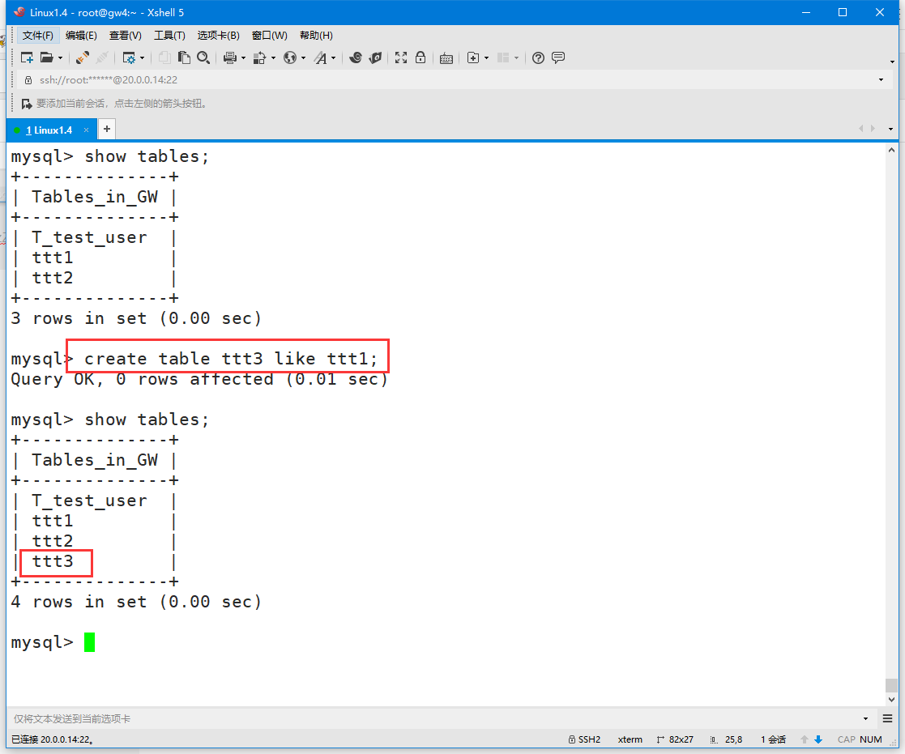Click the Xagent toolbar icon
The width and height of the screenshot is (905, 754).
coord(376,58)
